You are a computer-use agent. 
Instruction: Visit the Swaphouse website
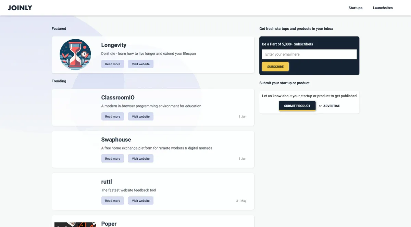click(140, 159)
